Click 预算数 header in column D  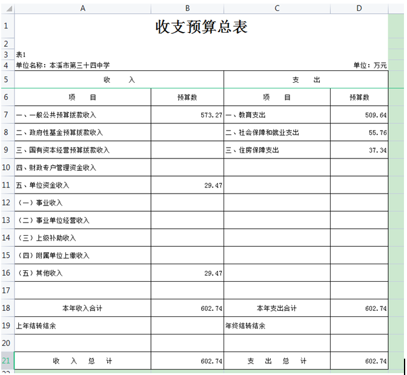[x=359, y=97]
